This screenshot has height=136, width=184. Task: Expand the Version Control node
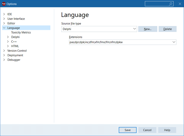tap(4, 51)
